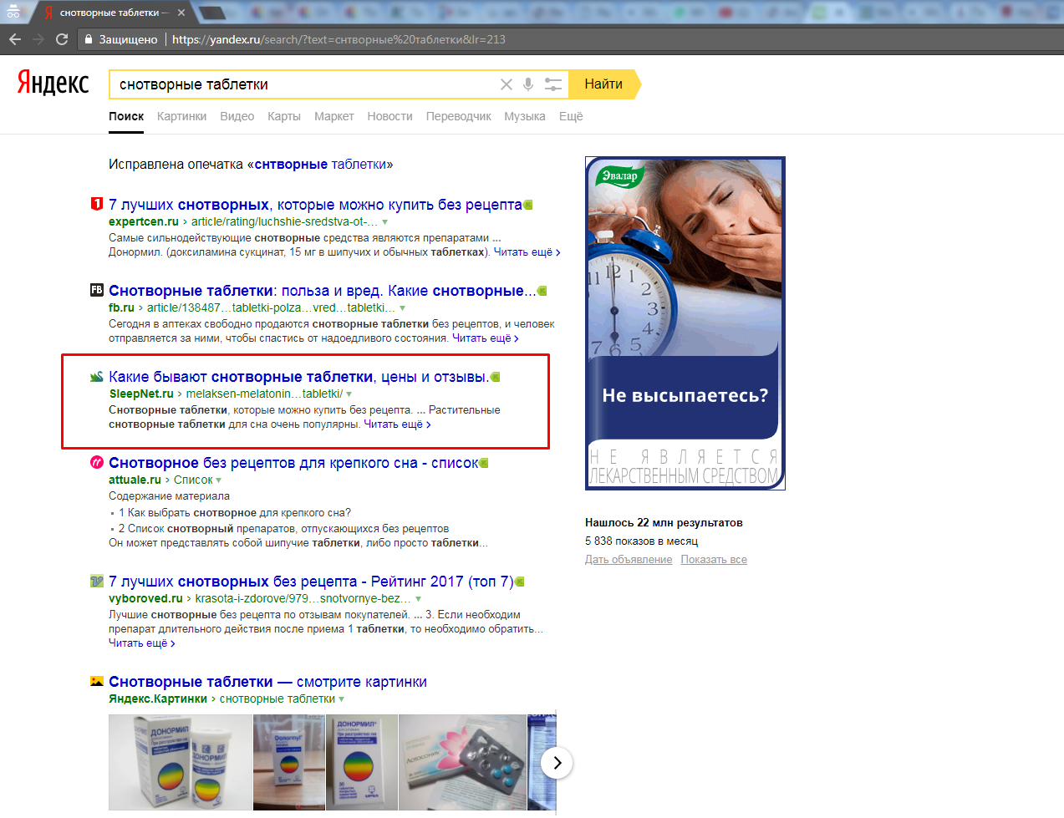Open fourth thumbnail with blue pills blister
Viewport: 1064px width, 818px height.
[462, 762]
